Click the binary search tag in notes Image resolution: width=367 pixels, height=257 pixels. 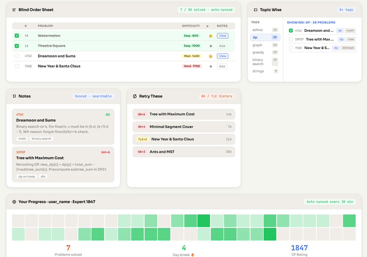[x=42, y=139]
